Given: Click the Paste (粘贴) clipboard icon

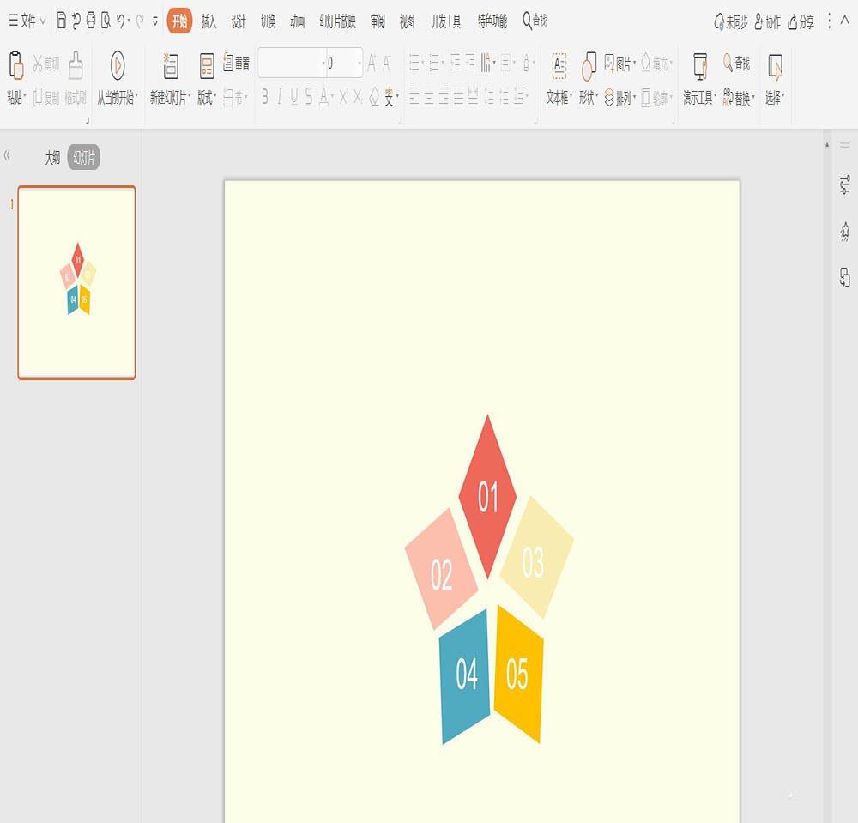Looking at the screenshot, I should (x=15, y=66).
